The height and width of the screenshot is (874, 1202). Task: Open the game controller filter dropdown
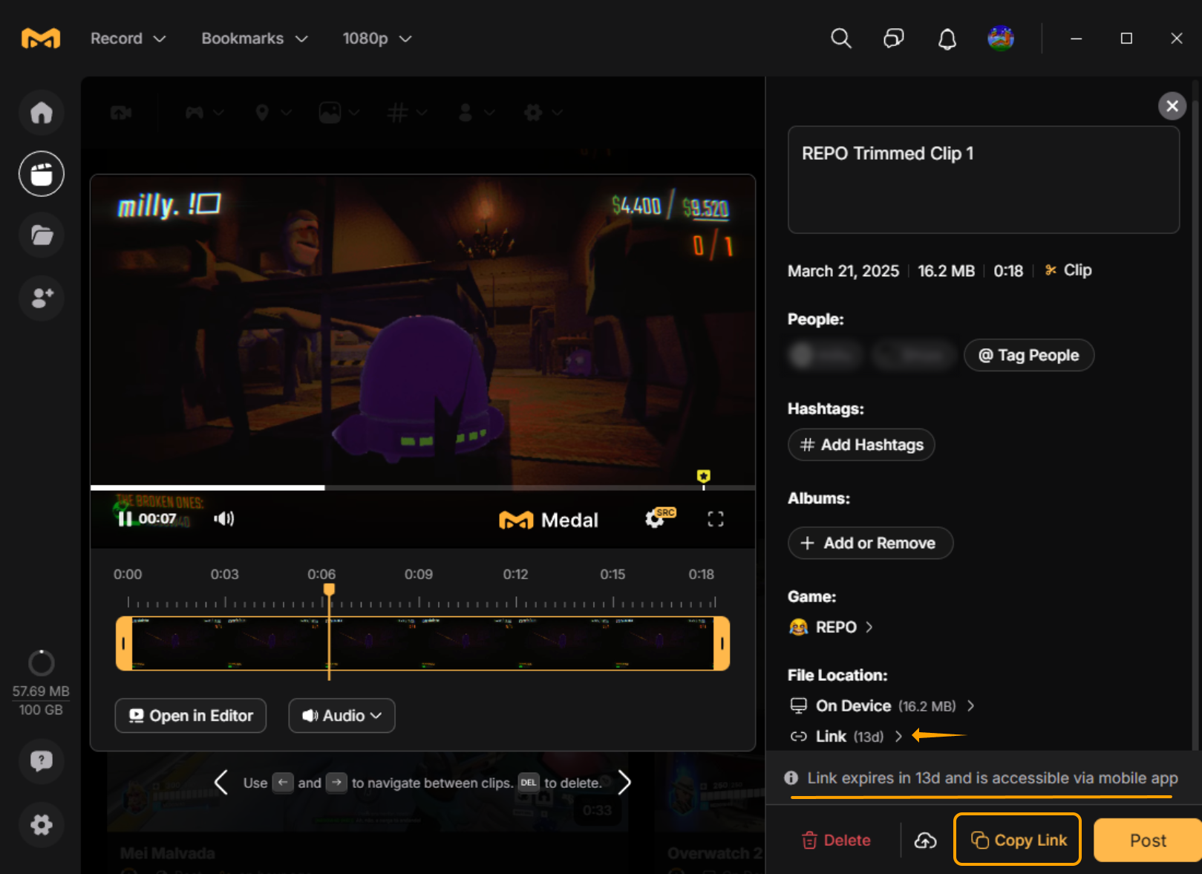coord(204,113)
